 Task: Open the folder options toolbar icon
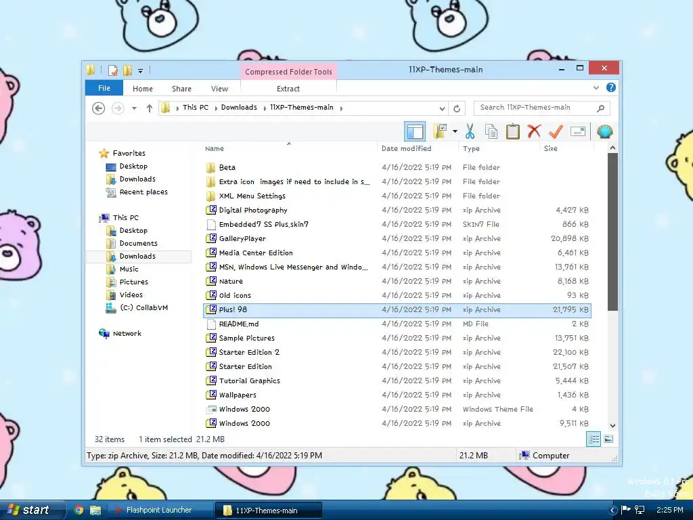click(440, 131)
